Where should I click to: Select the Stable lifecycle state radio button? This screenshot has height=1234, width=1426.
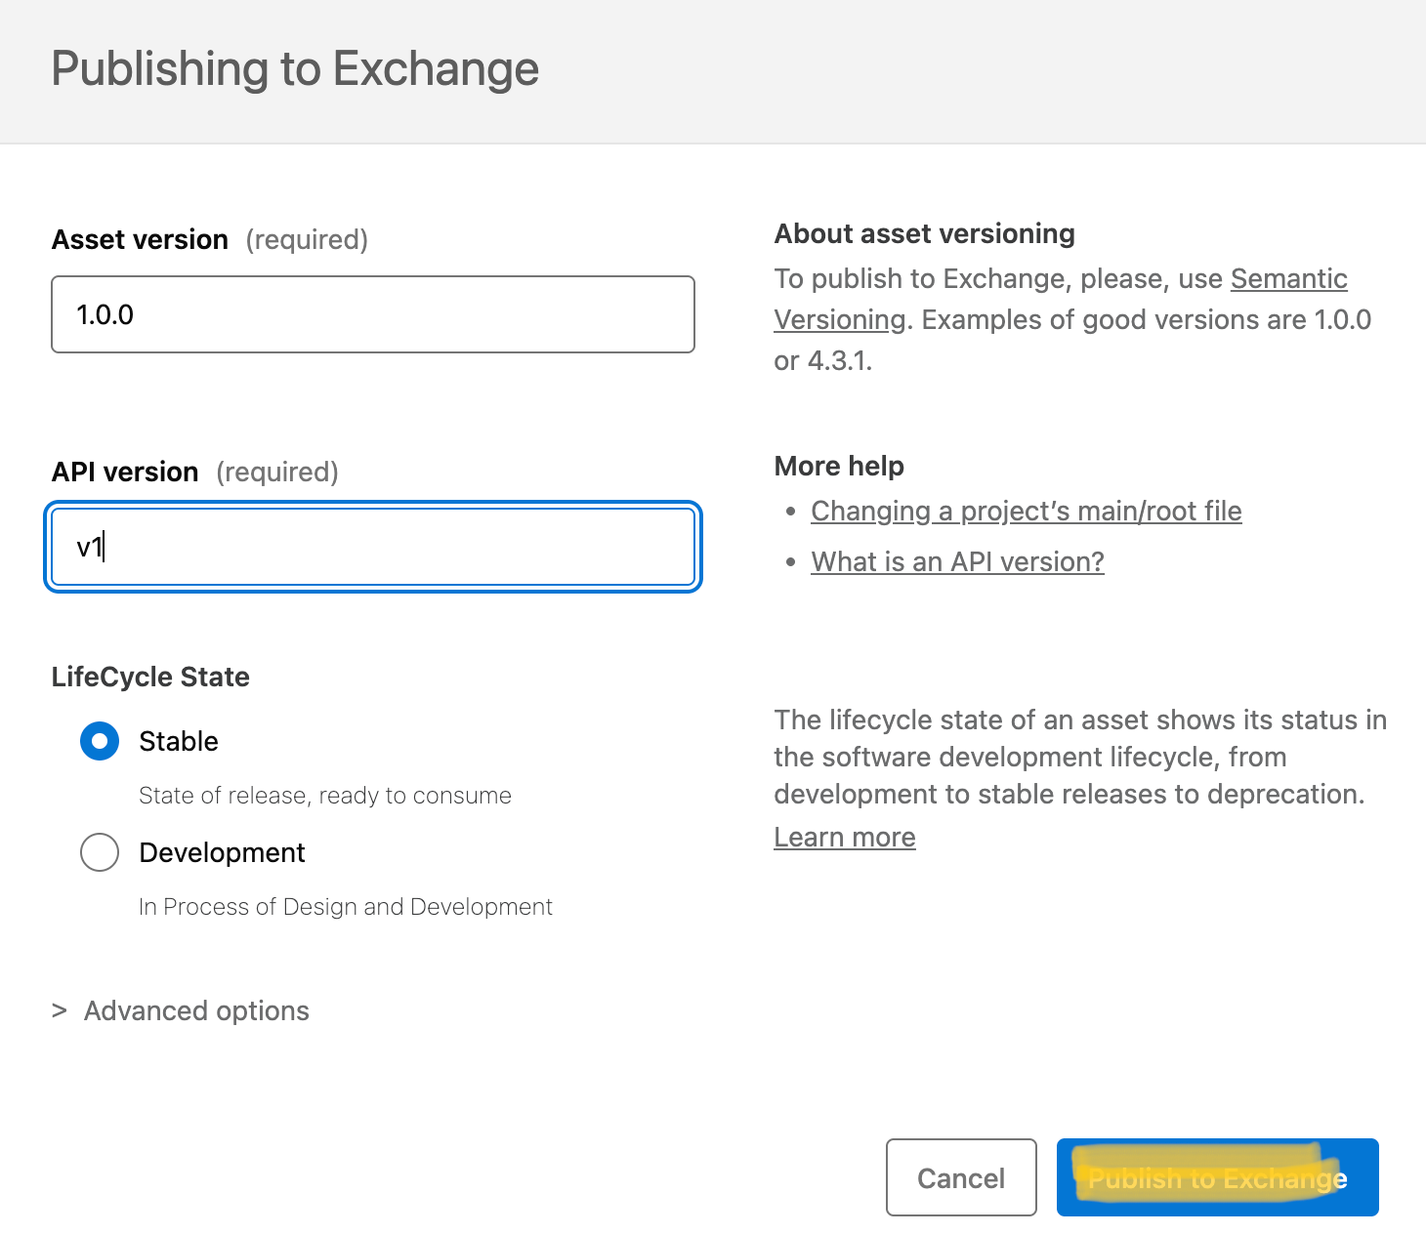click(x=99, y=741)
